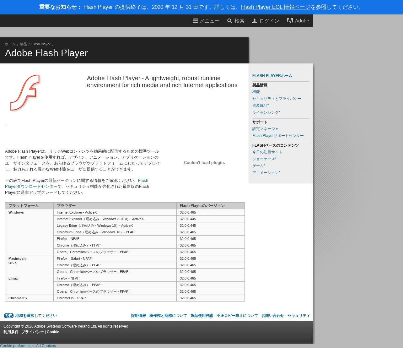This screenshot has width=403, height=348.
Task: Open アニメーション* sidebar link
Action: [266, 173]
